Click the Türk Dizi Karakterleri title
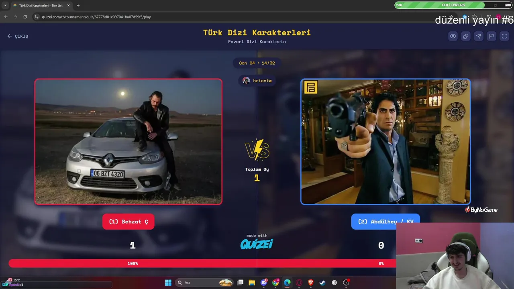The height and width of the screenshot is (289, 514). tap(257, 33)
